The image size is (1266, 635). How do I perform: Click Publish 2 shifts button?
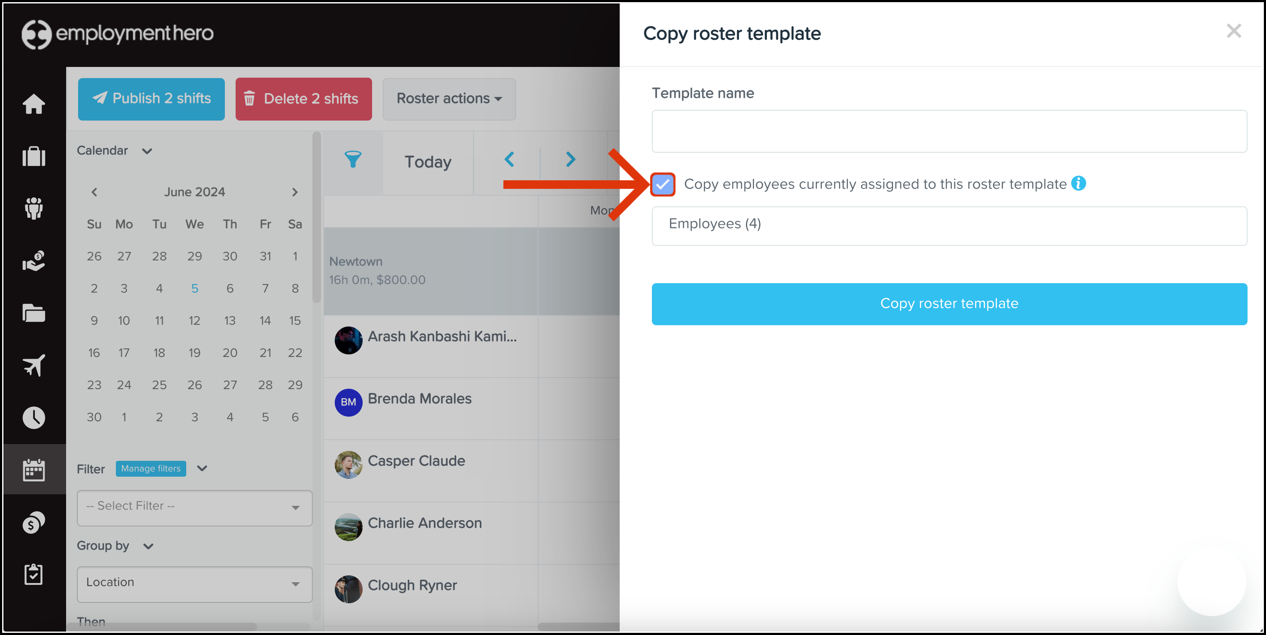point(151,99)
